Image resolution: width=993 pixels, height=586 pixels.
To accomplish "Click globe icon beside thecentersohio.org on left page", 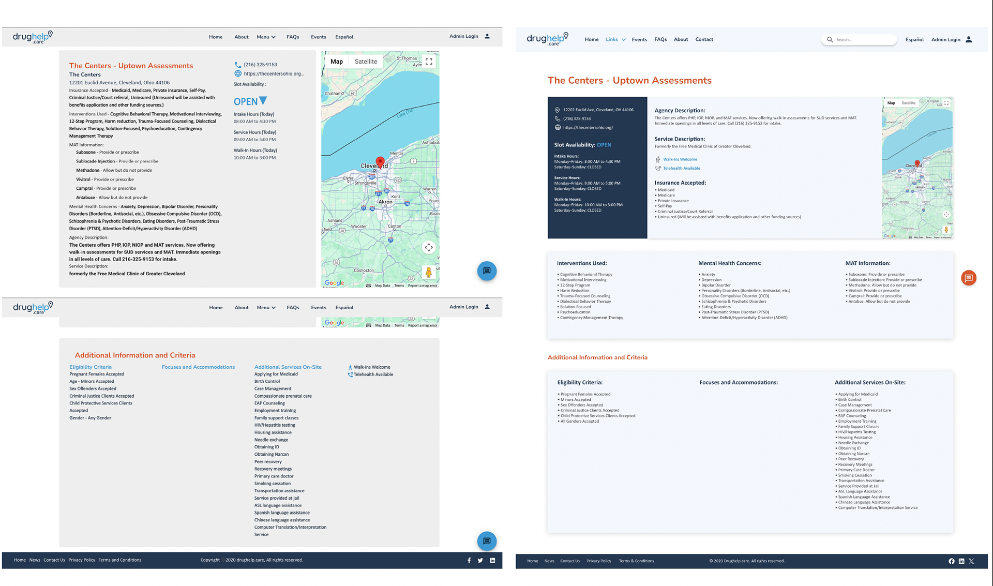I will coord(238,73).
